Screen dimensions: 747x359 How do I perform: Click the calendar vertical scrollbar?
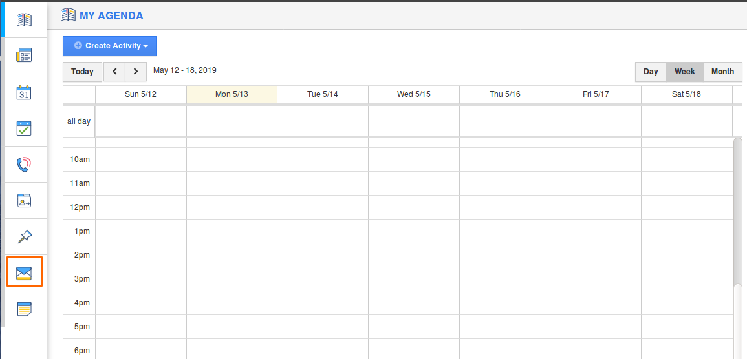(x=737, y=213)
